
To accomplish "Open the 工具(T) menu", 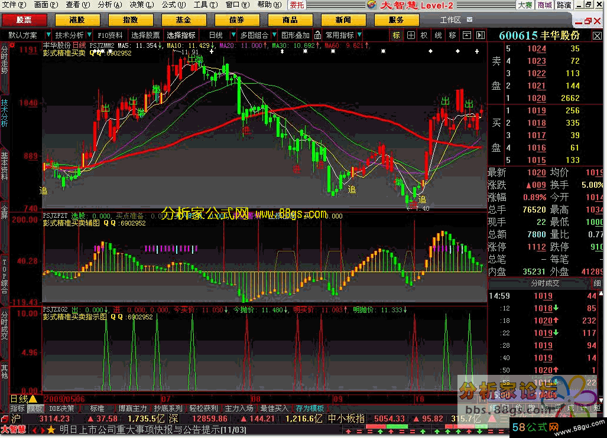I will tap(206, 5).
